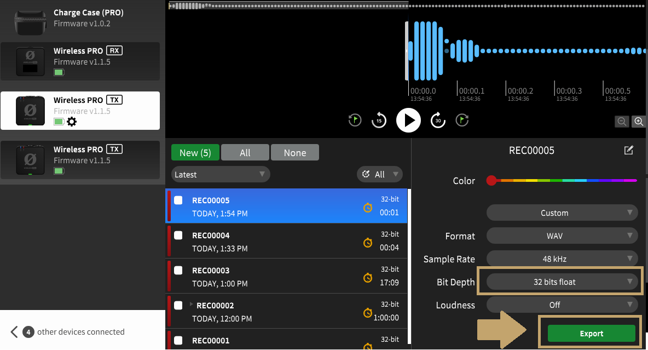Screen dimensions: 648x350
Task: Skip forward 30 seconds
Action: (438, 121)
